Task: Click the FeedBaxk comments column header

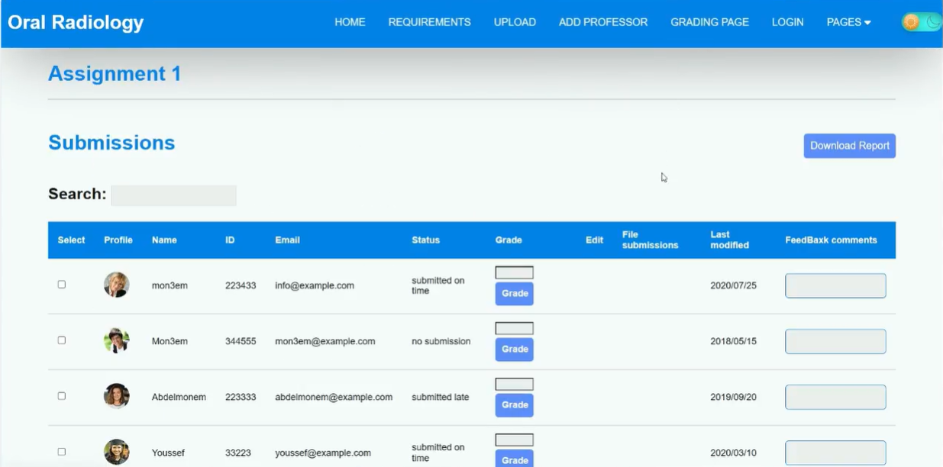Action: point(831,240)
